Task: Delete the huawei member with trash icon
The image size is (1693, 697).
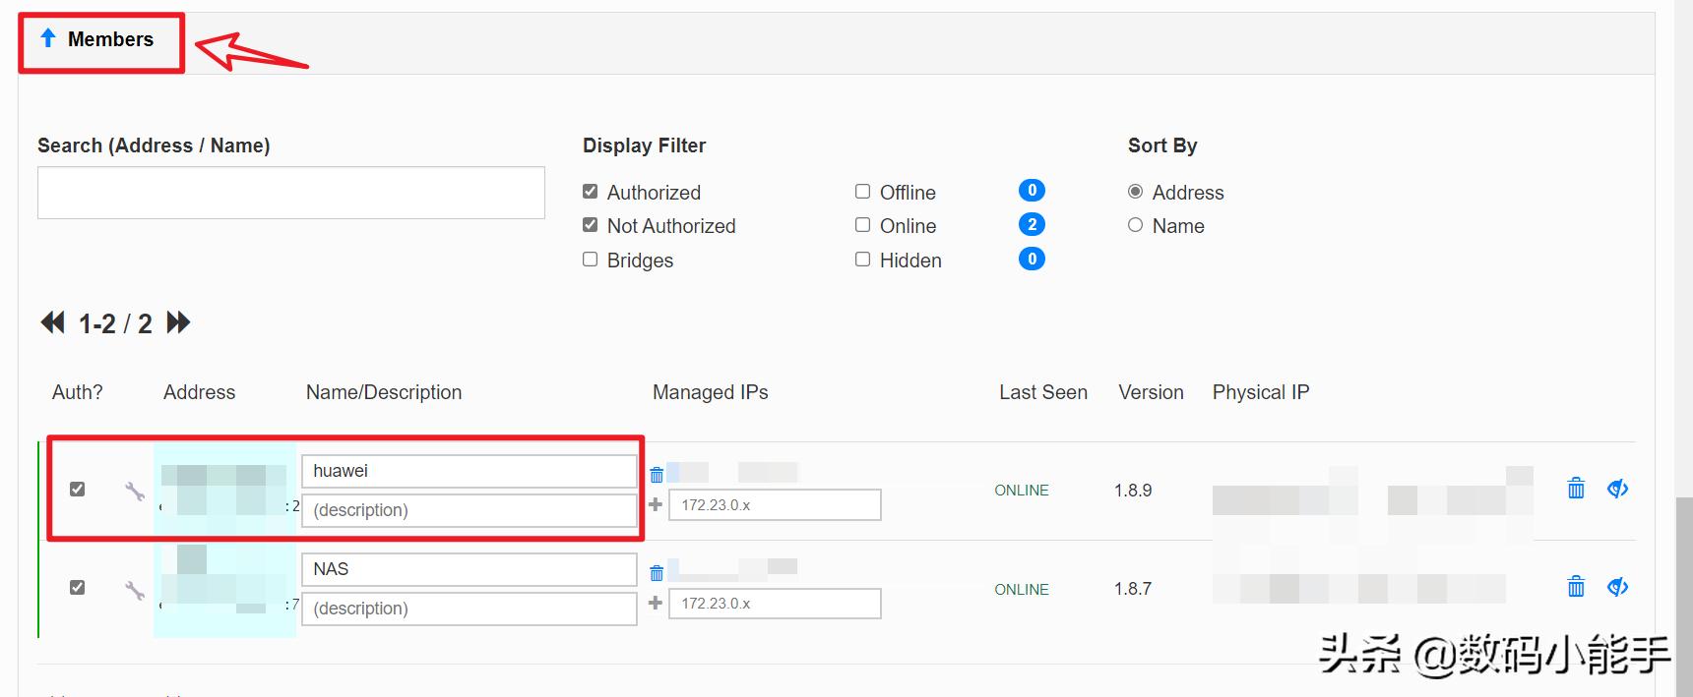Action: pyautogui.click(x=1576, y=489)
